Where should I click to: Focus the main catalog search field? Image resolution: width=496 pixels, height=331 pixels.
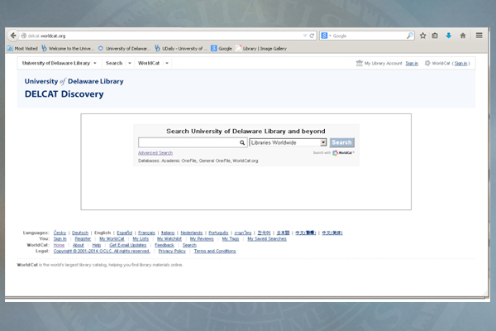point(193,142)
